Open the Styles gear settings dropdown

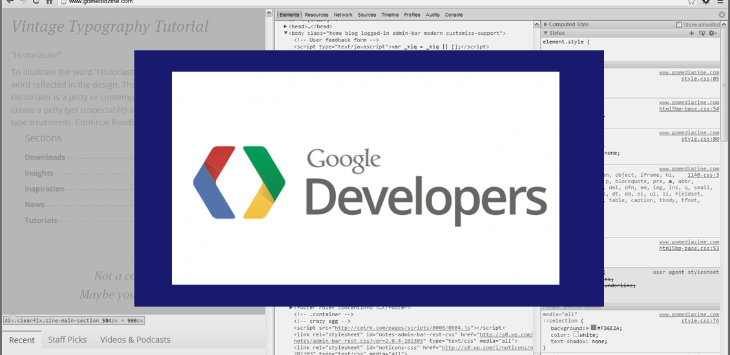click(x=713, y=33)
